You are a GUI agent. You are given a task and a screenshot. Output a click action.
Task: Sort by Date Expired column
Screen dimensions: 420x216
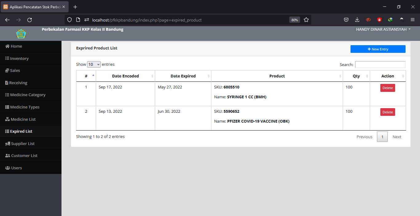pos(183,76)
